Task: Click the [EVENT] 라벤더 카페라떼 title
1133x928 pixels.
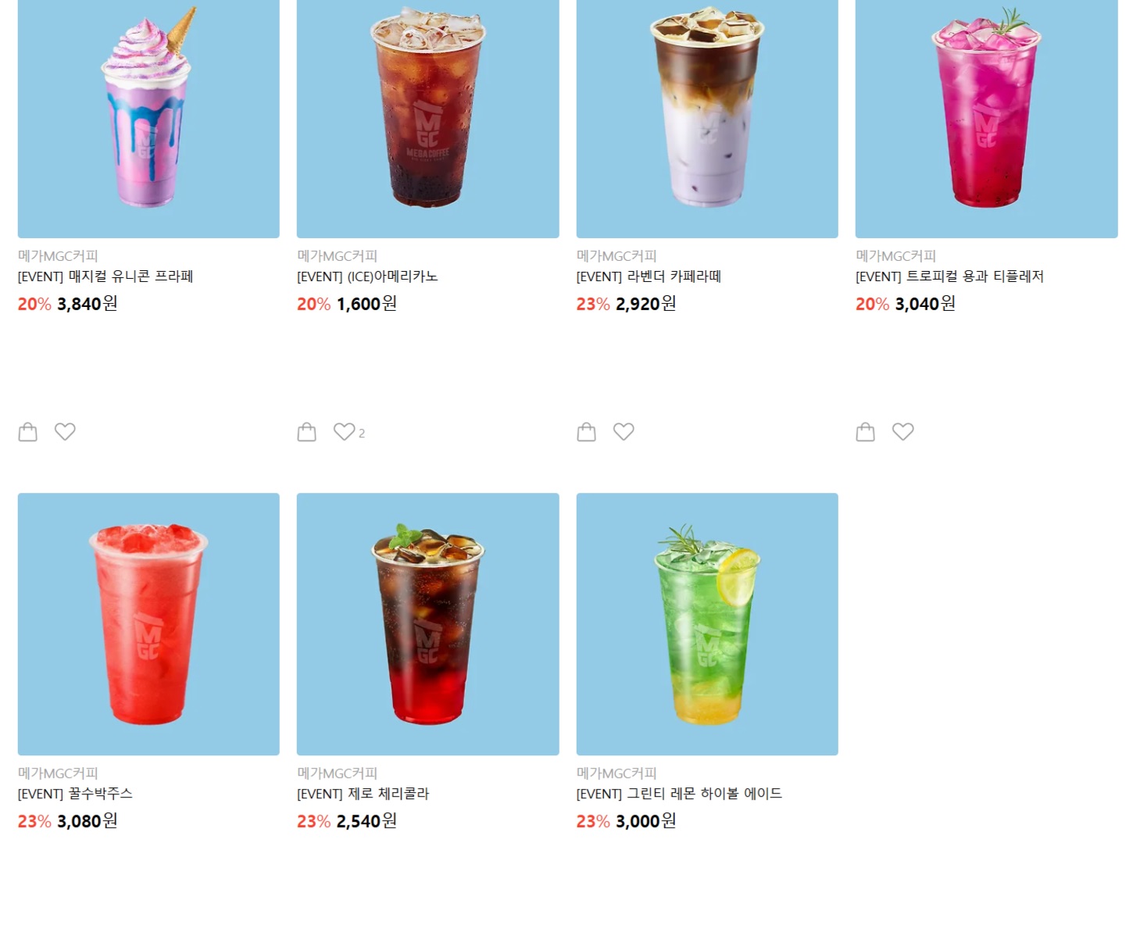Action: click(x=649, y=277)
